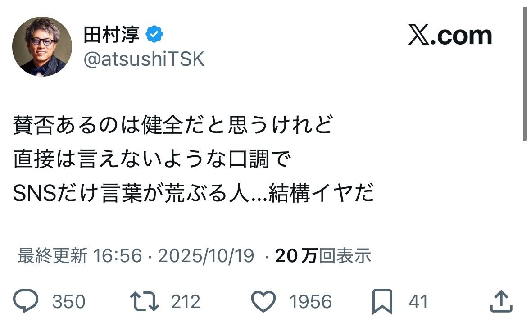Click the tweet line starting with SNSだけ
Screen dimensions: 531x327
[x=193, y=195]
